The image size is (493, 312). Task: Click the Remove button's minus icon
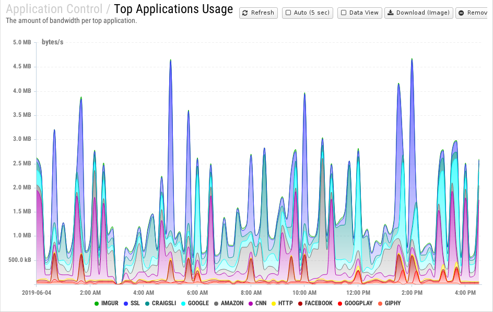tap(461, 13)
